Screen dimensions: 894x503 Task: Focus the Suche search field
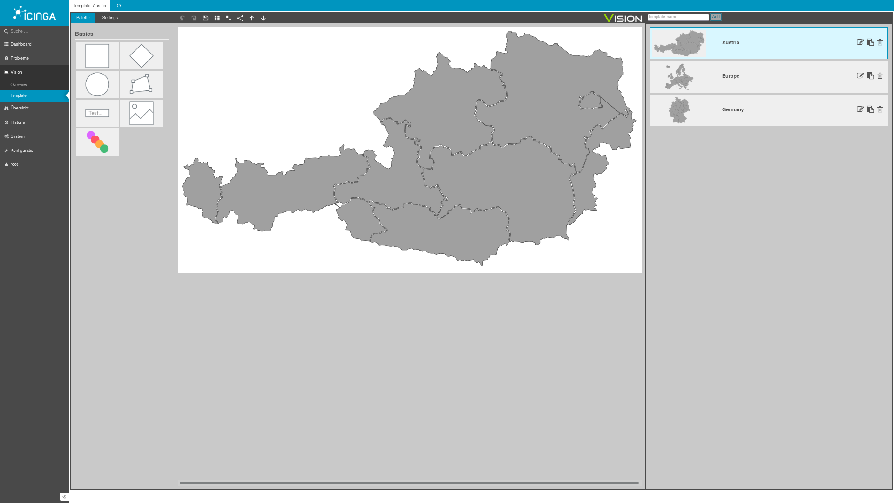34,31
